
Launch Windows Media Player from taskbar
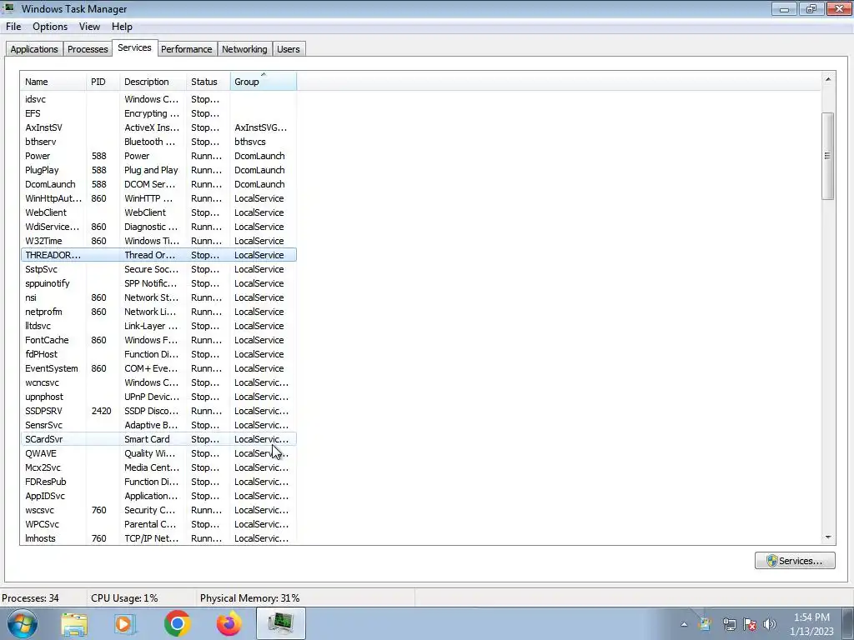pyautogui.click(x=125, y=623)
